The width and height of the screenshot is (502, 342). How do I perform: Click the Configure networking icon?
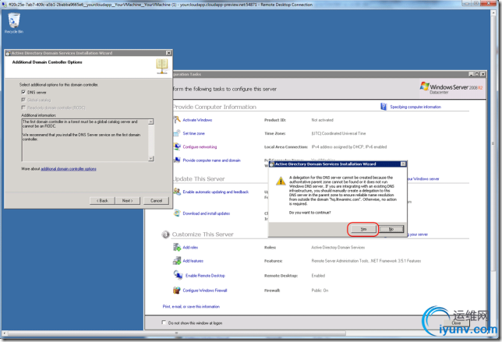(177, 146)
